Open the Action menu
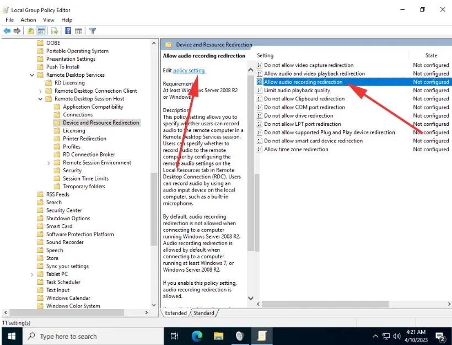The image size is (452, 345). click(x=28, y=20)
